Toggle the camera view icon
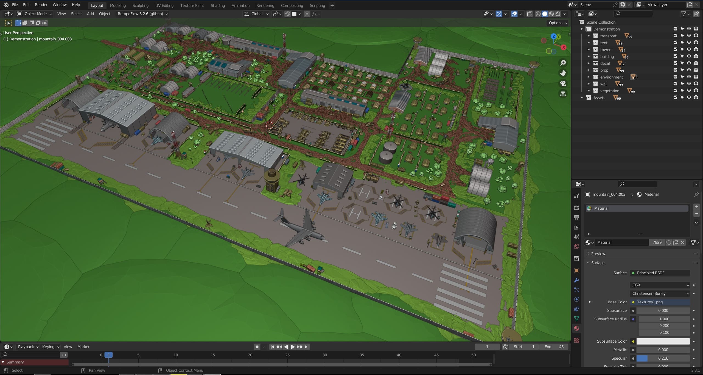The height and width of the screenshot is (375, 703). pyautogui.click(x=563, y=83)
